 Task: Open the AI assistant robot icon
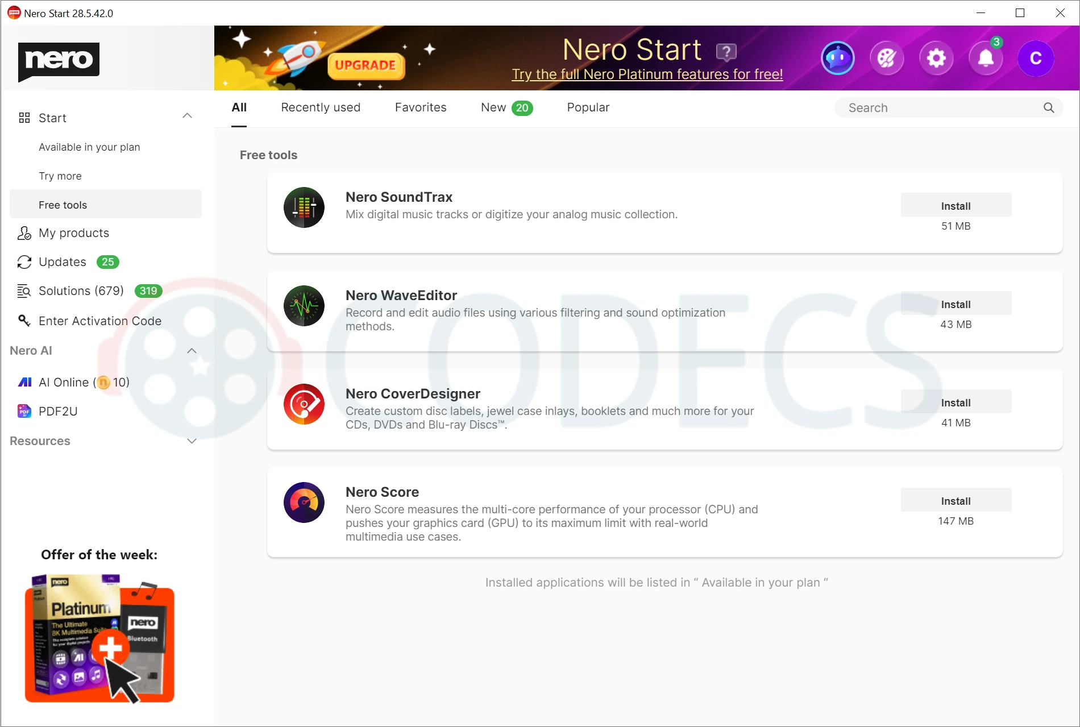tap(837, 58)
